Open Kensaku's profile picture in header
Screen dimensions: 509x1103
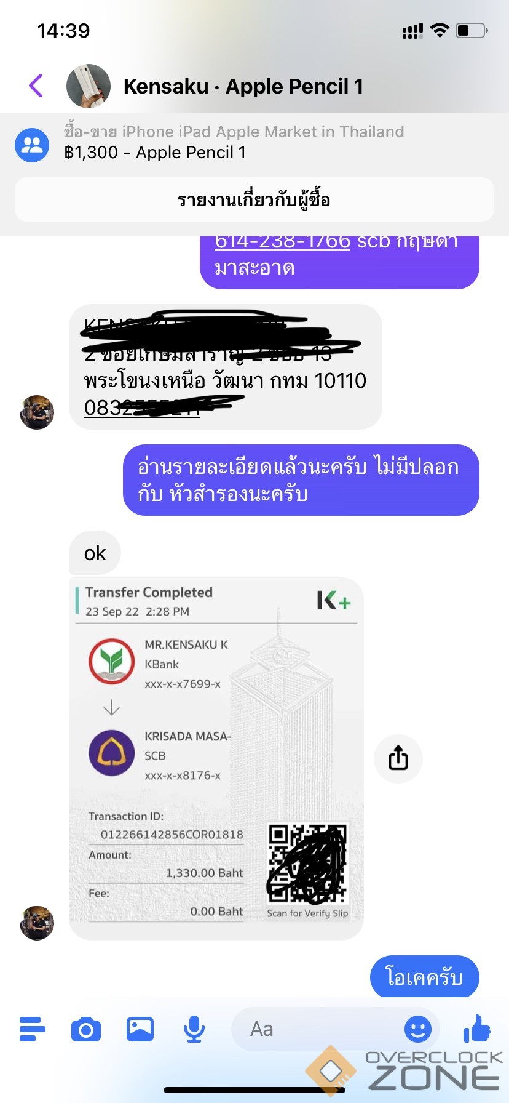pyautogui.click(x=89, y=86)
